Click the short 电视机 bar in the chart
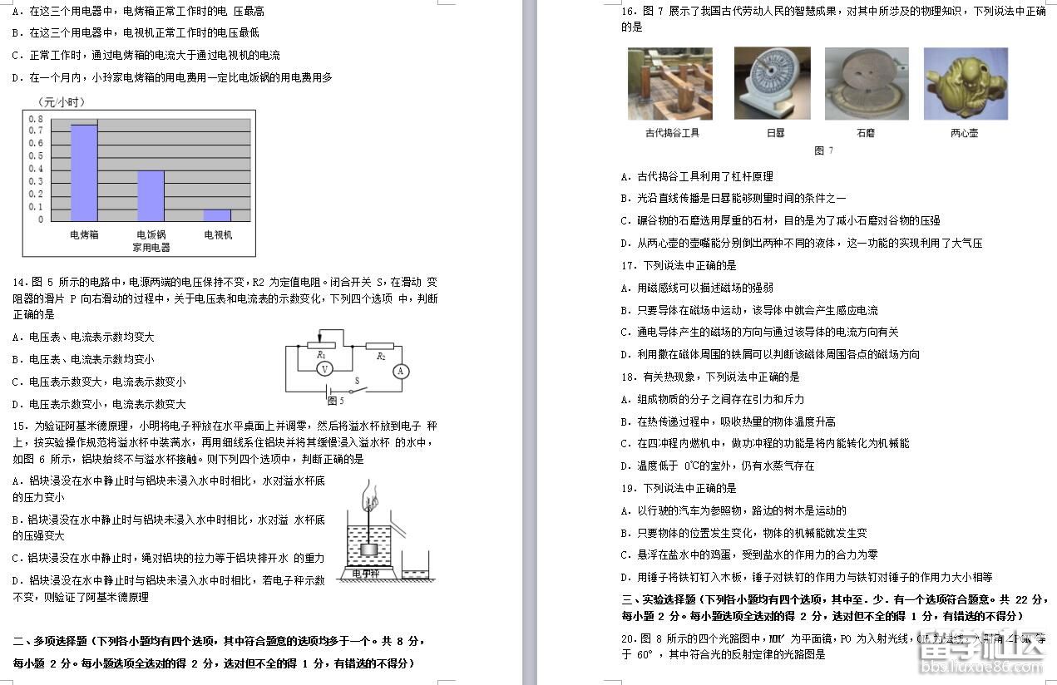The width and height of the screenshot is (1057, 685). click(217, 214)
